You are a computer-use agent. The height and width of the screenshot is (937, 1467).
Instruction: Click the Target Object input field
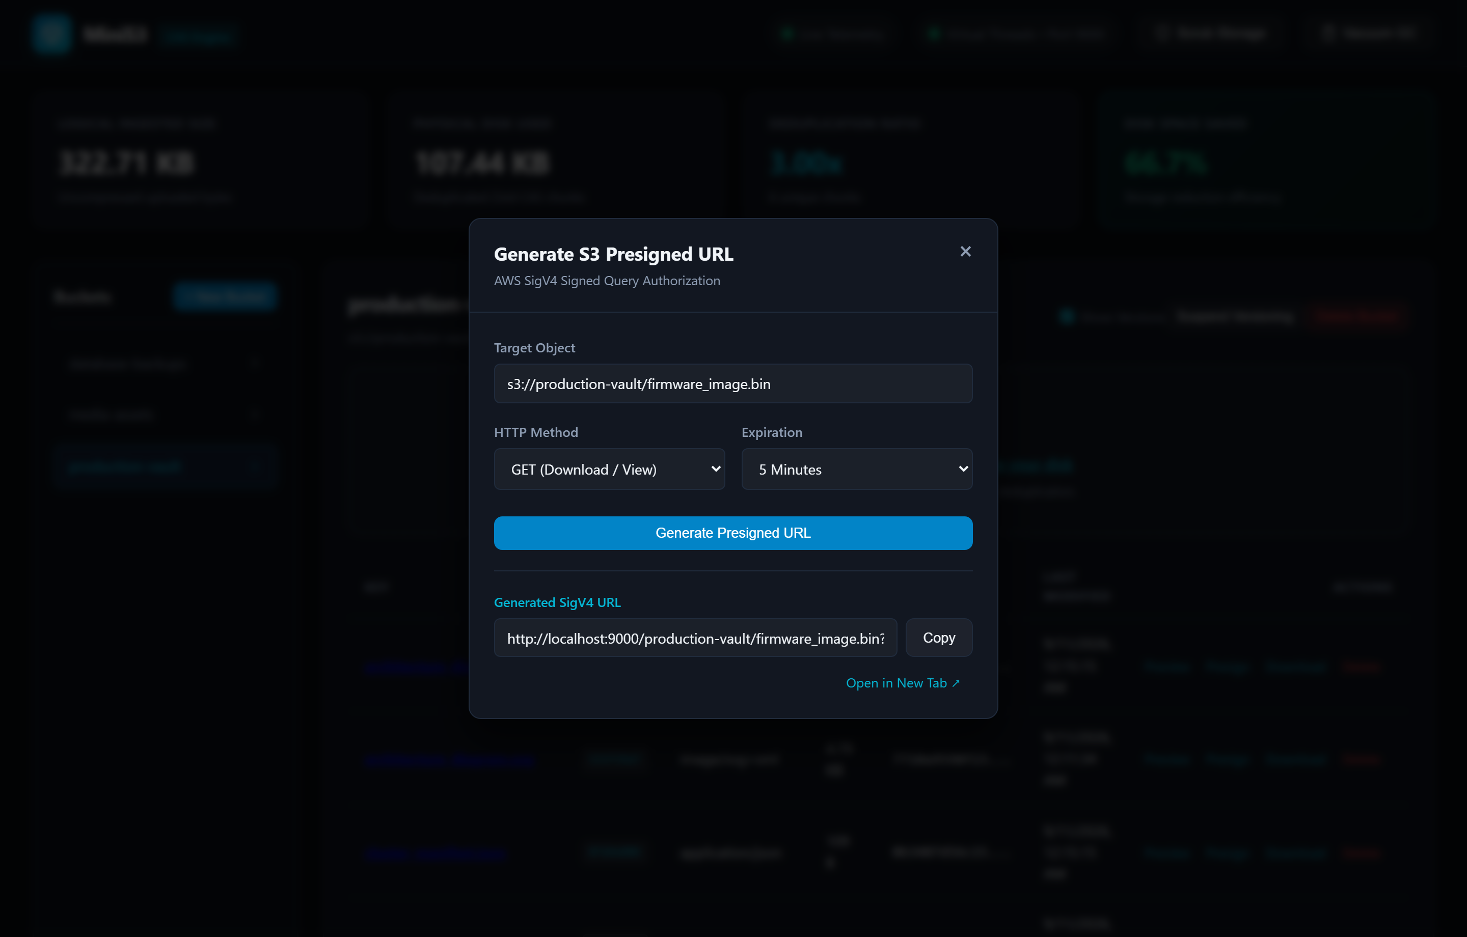click(733, 384)
